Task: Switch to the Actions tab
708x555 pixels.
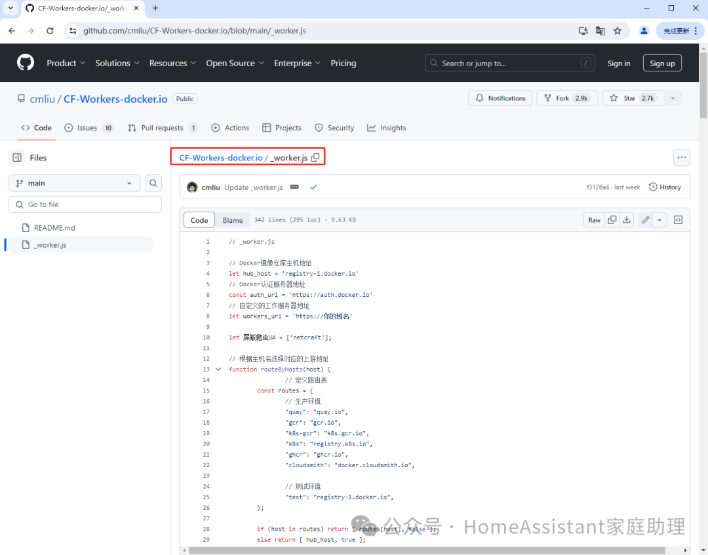Action: 230,128
